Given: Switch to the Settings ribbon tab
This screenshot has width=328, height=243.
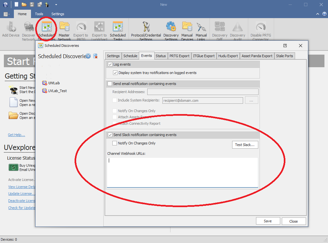Looking at the screenshot, I should click(x=58, y=14).
